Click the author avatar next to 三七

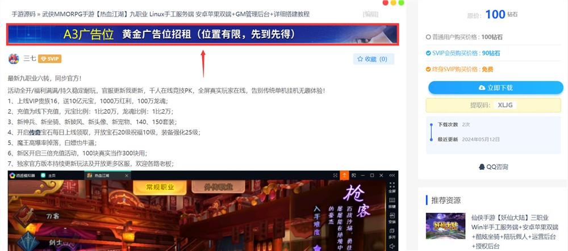coord(14,58)
